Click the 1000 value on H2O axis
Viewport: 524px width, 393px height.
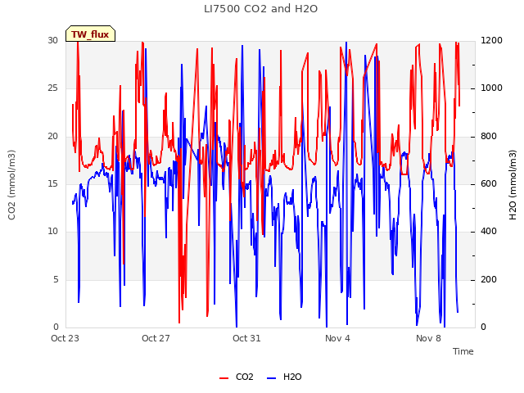(x=491, y=88)
